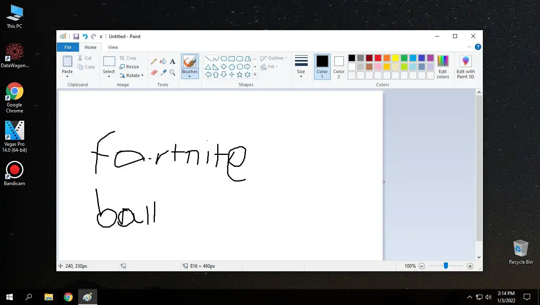
Task: Select the Text tool
Action: [x=172, y=62]
